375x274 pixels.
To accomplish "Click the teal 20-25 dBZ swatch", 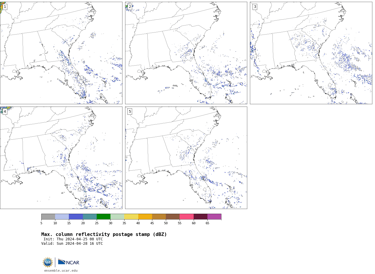I will (90, 217).
